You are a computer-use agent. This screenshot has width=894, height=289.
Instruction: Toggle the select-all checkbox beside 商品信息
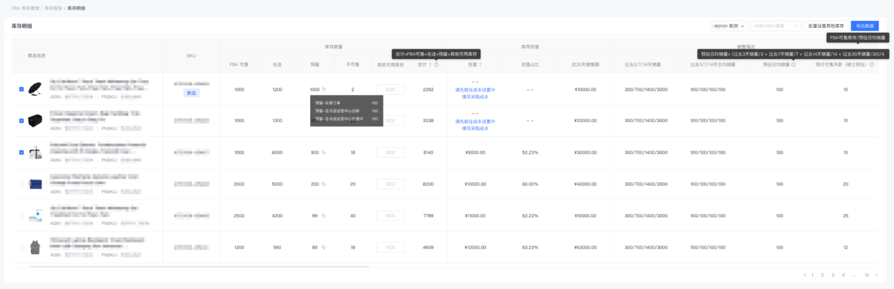[x=21, y=56]
